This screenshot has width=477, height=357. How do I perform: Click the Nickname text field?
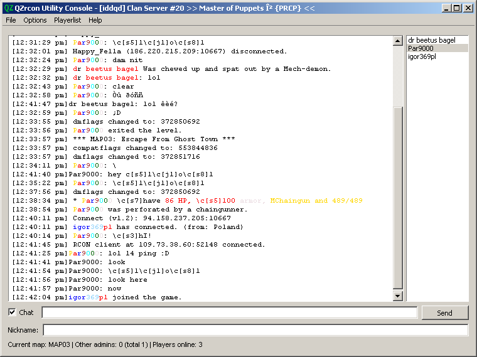pyautogui.click(x=255, y=330)
